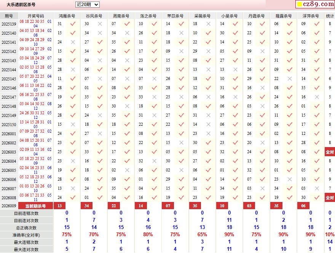Click the 大乐透前区杀号 page title
335x253 pixels.
click(21, 5)
